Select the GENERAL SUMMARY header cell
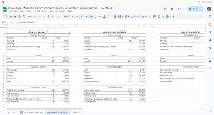 pyautogui.click(x=38, y=31)
